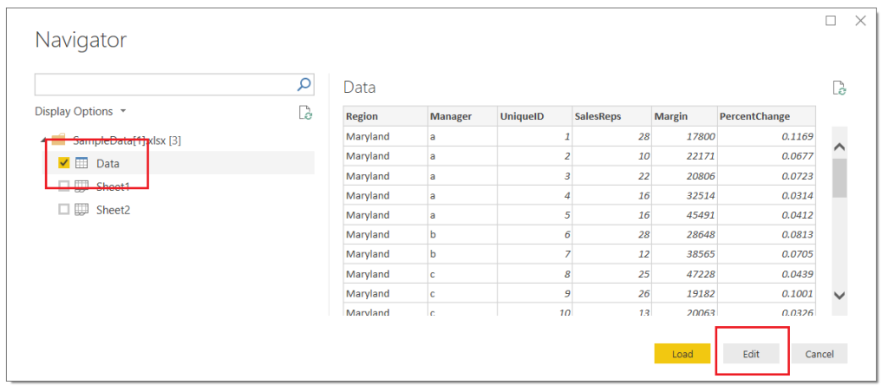Click the PercentChange cell 0.0677
The width and height of the screenshot is (888, 392).
click(x=767, y=156)
